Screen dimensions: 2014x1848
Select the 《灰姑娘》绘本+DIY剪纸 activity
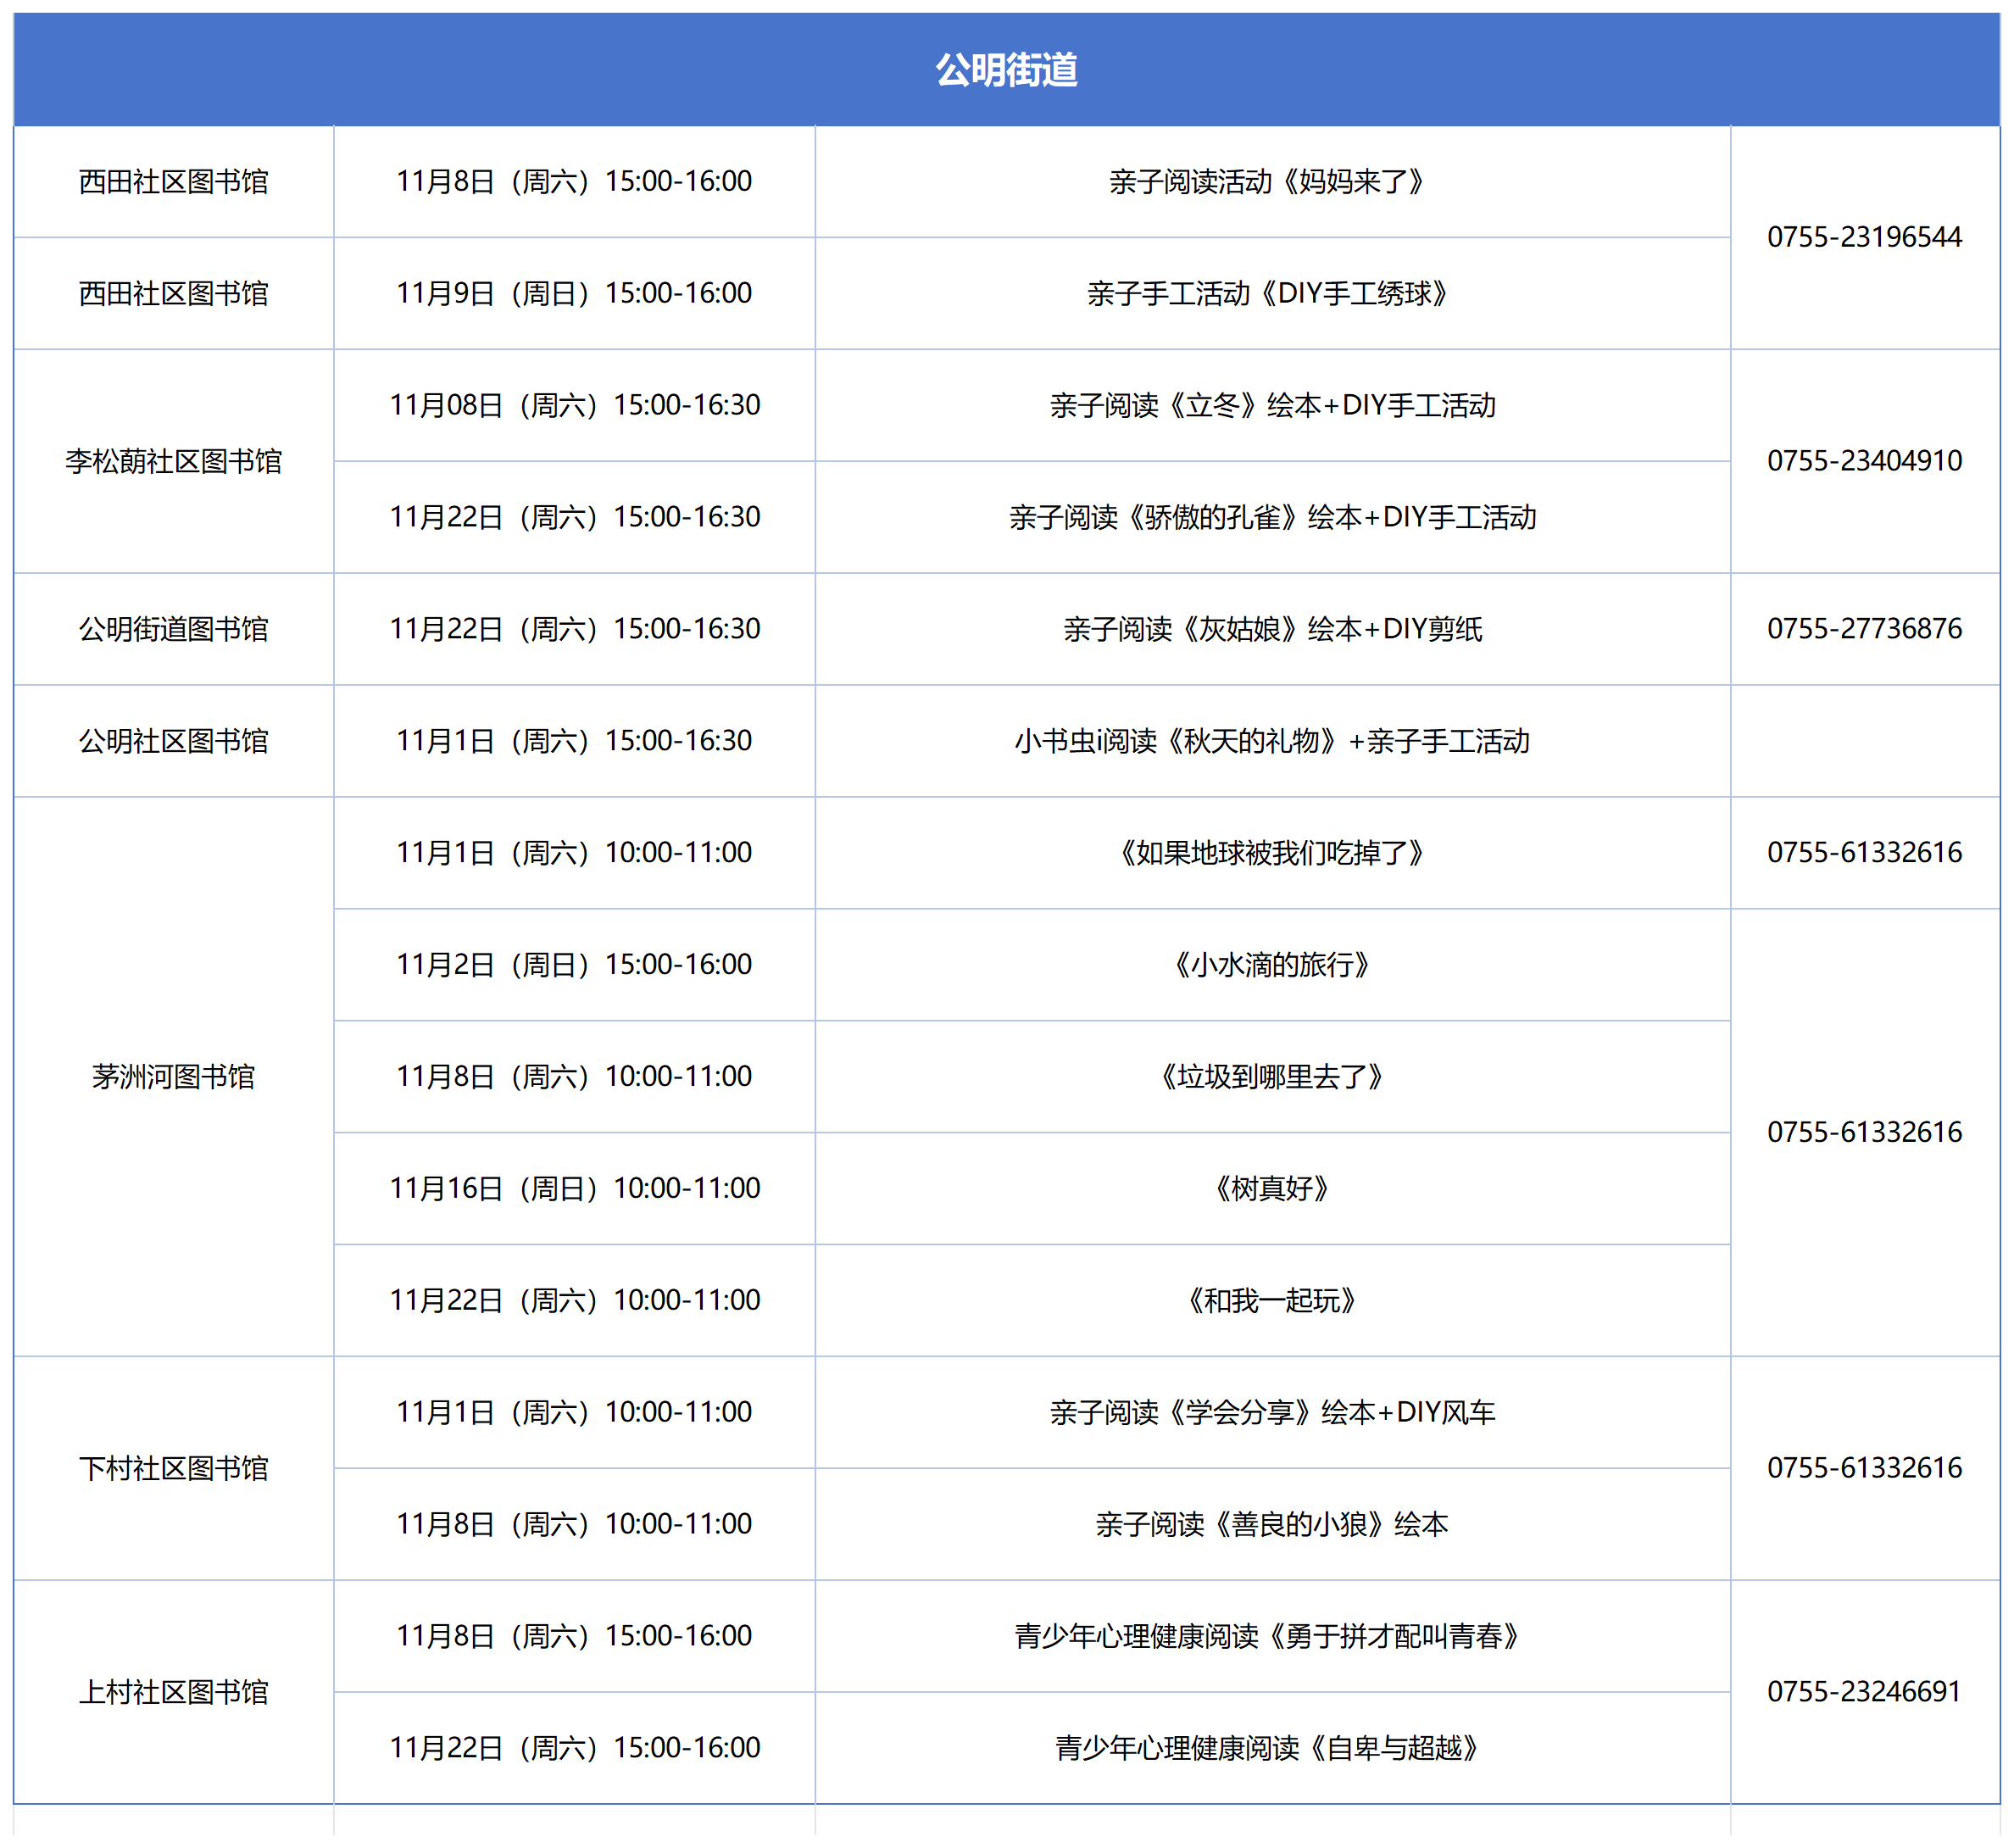coord(1271,629)
